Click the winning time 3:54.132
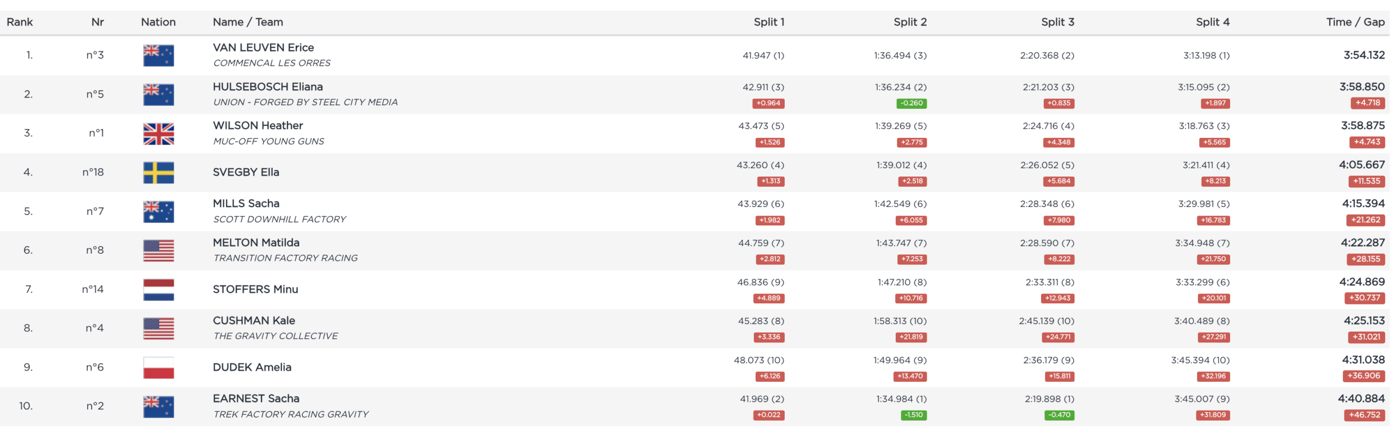 click(1364, 55)
